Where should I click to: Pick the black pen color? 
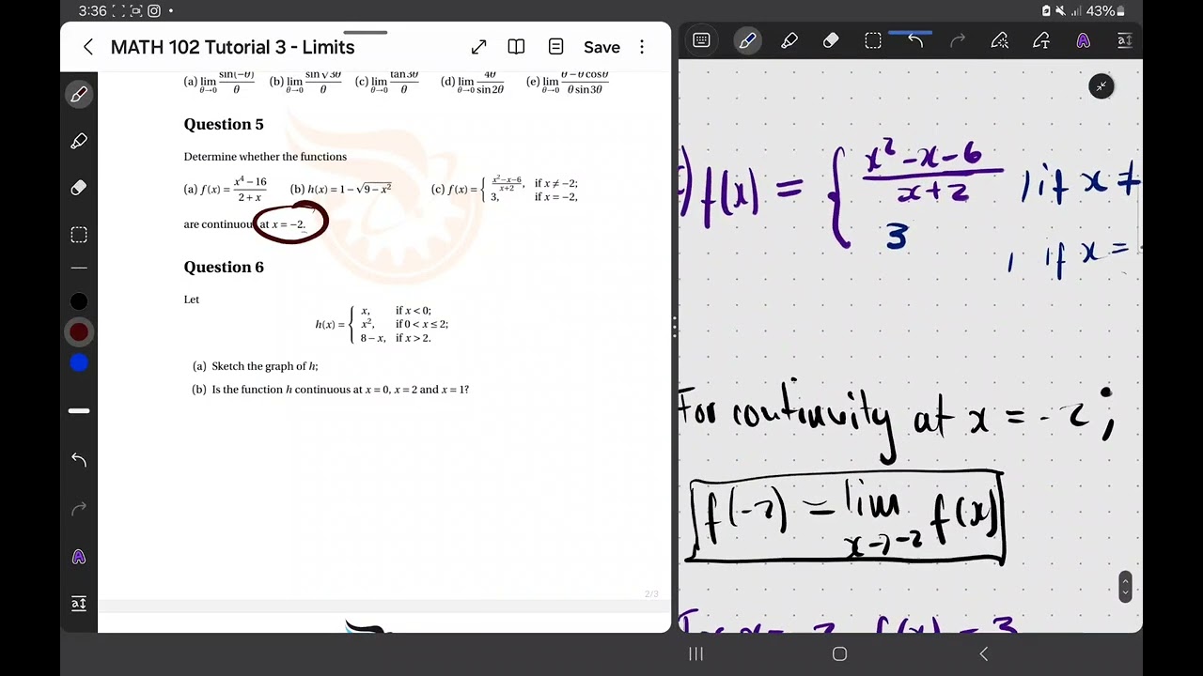click(x=79, y=301)
